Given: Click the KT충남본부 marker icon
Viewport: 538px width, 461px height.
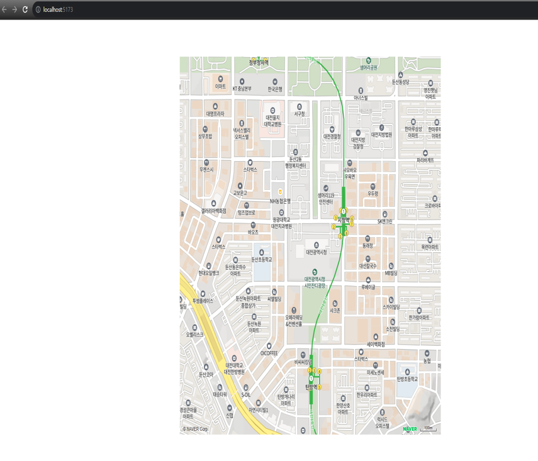Looking at the screenshot, I should tap(242, 81).
